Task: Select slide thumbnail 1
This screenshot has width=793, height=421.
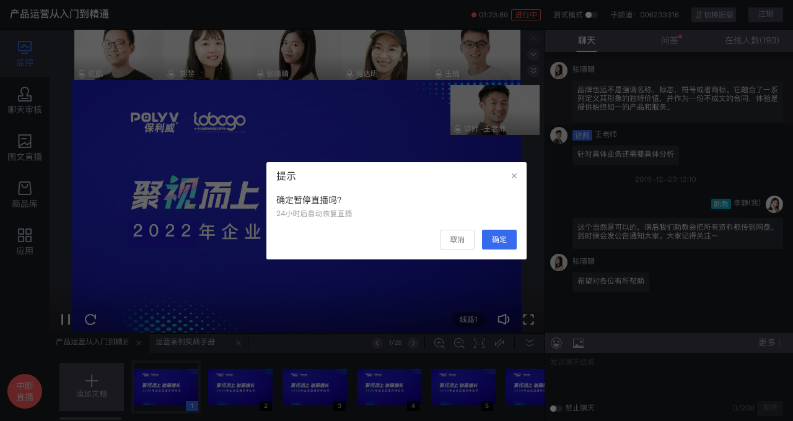Action: 166,387
